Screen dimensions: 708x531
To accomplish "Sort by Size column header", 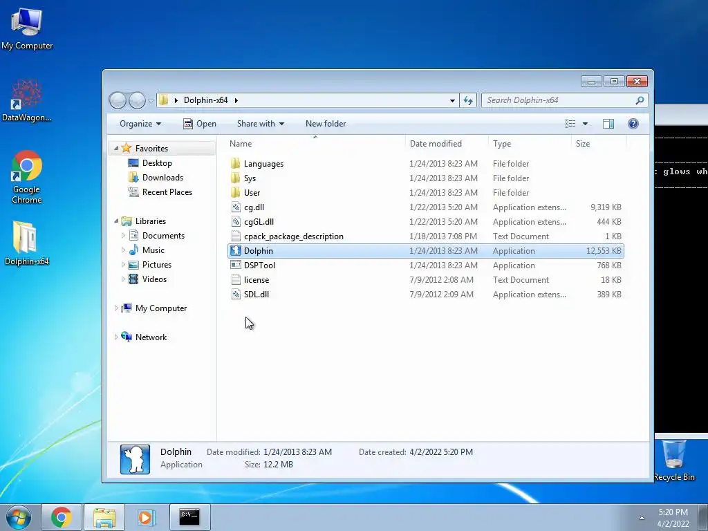I will [x=599, y=144].
